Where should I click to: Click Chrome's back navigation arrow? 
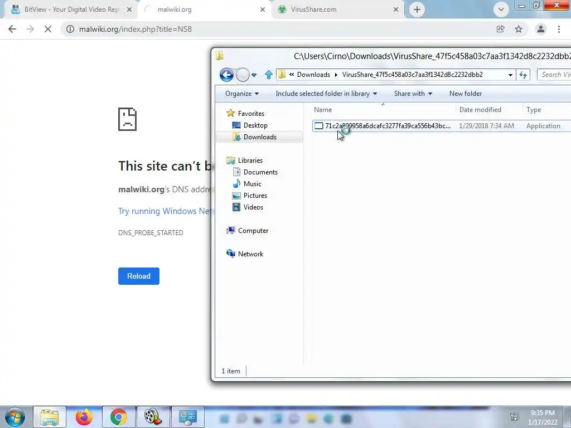(12, 29)
